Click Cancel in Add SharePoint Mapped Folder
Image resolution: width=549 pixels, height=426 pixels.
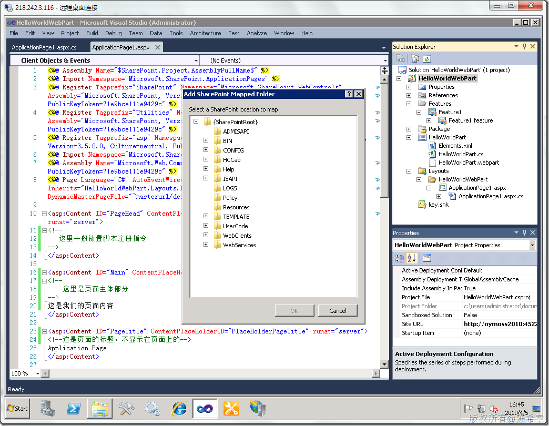(338, 310)
